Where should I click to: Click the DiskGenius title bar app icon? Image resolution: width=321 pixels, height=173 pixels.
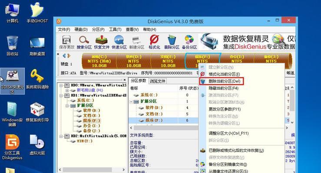click(x=59, y=21)
